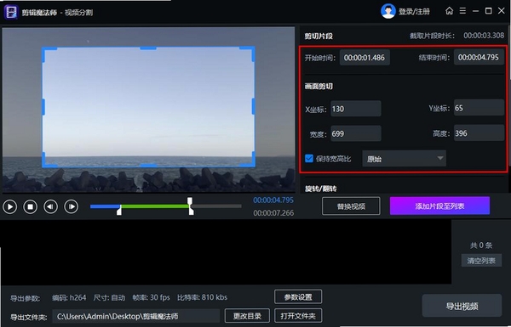Click the play button under video preview
Viewport: 511px width, 327px height.
[x=9, y=206]
